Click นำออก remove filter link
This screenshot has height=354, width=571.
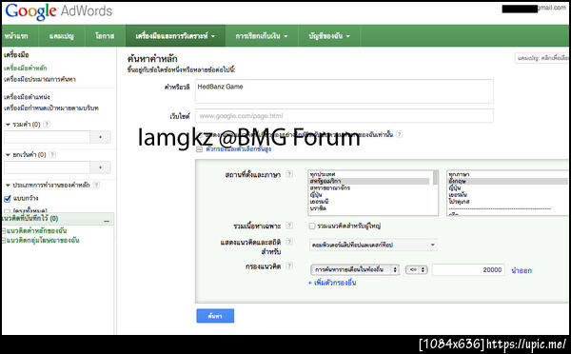tap(522, 270)
